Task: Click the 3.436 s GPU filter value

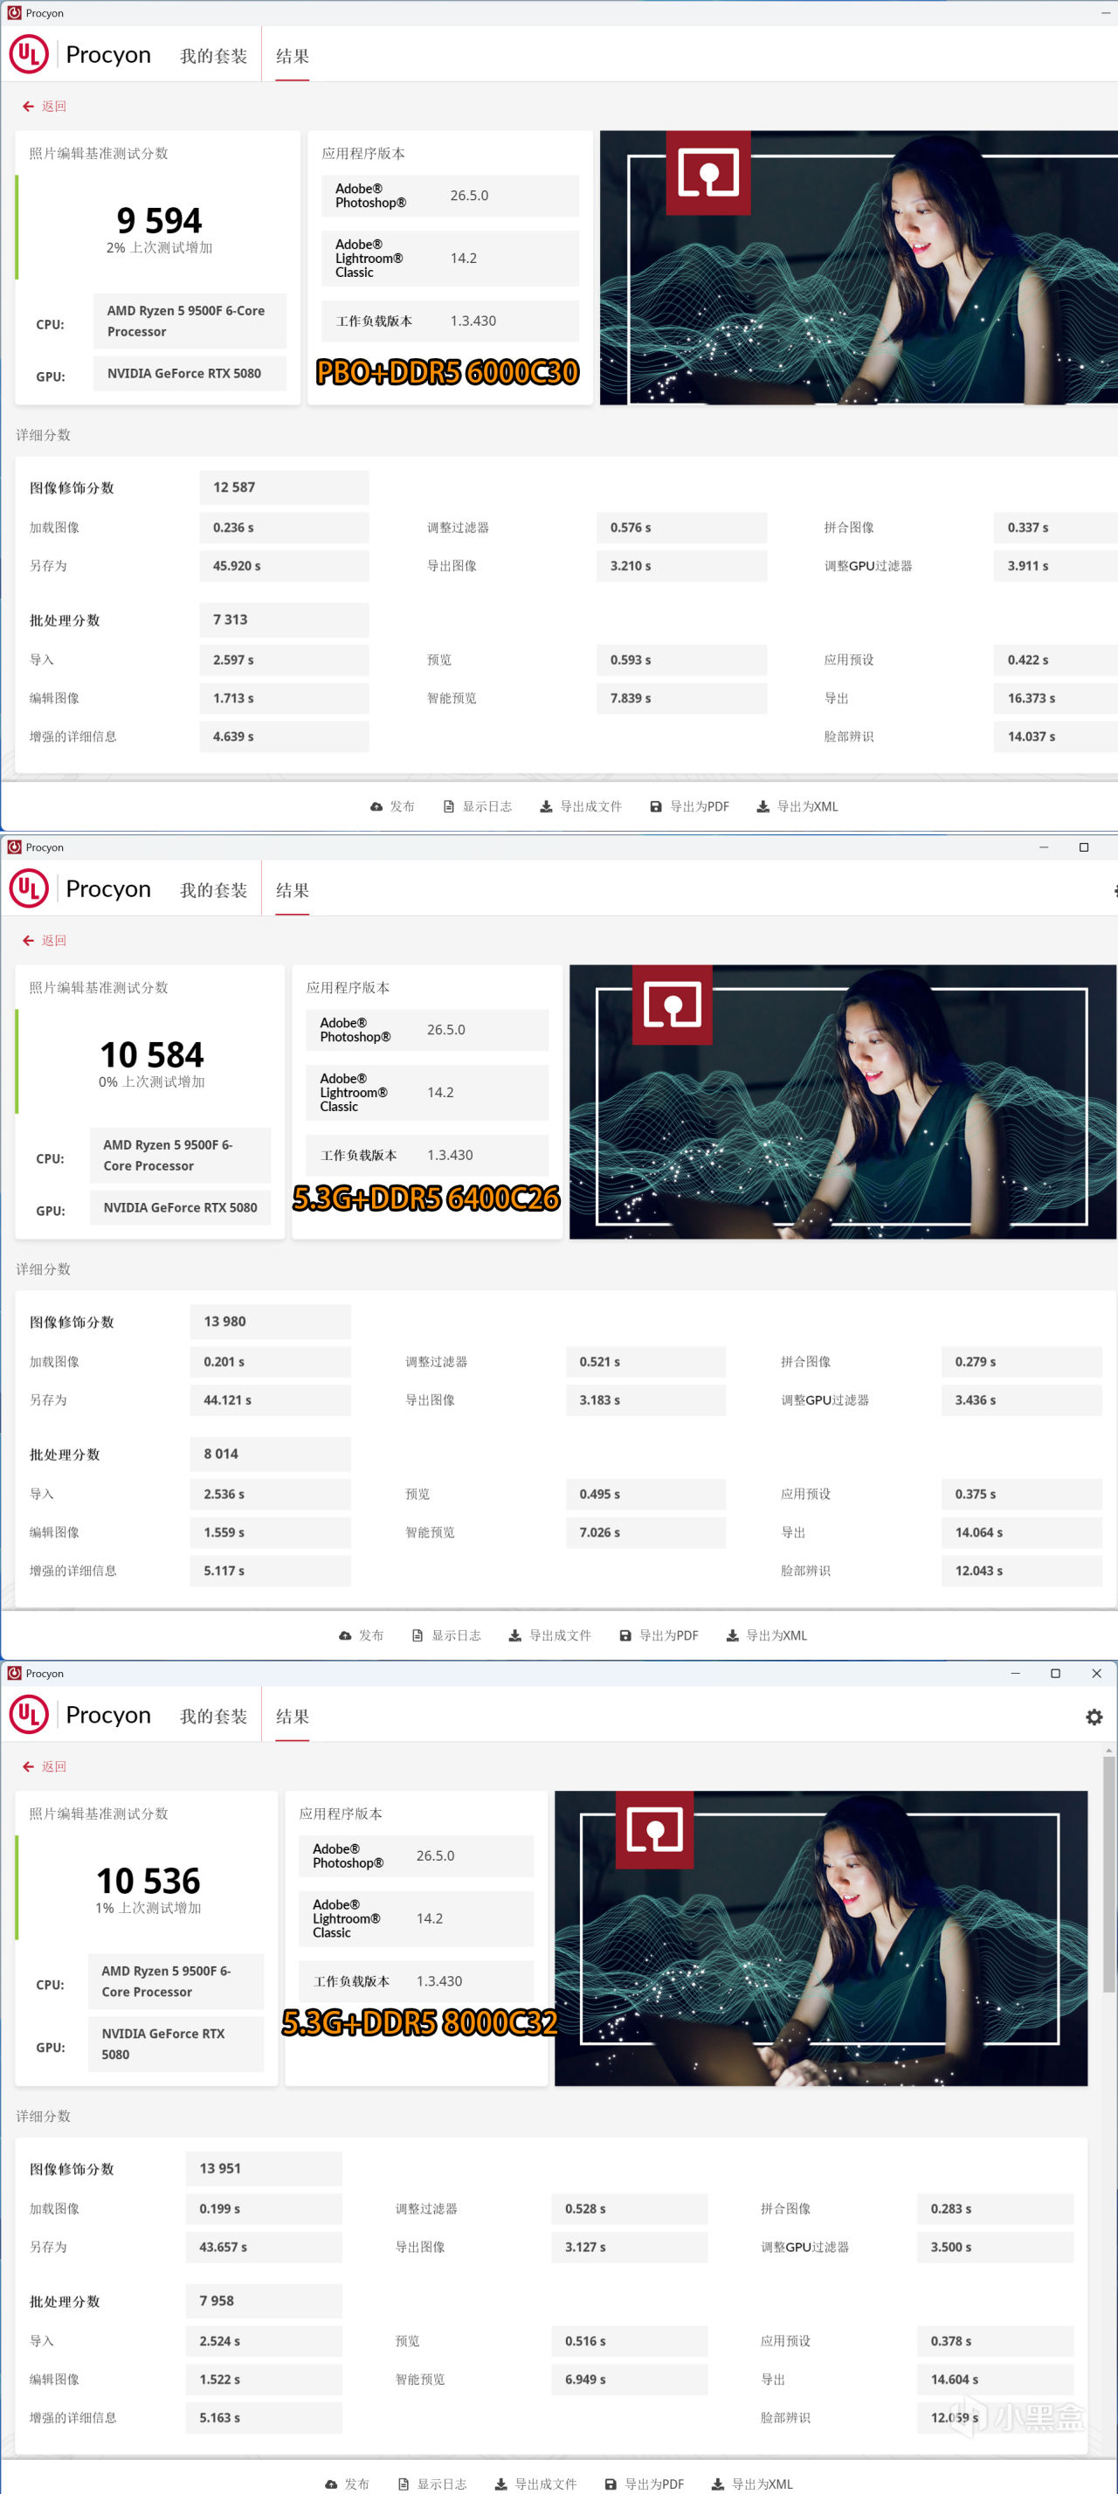Action: pos(1021,1400)
